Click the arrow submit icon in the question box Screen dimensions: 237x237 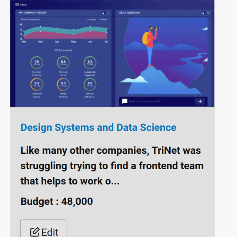pyautogui.click(x=200, y=101)
